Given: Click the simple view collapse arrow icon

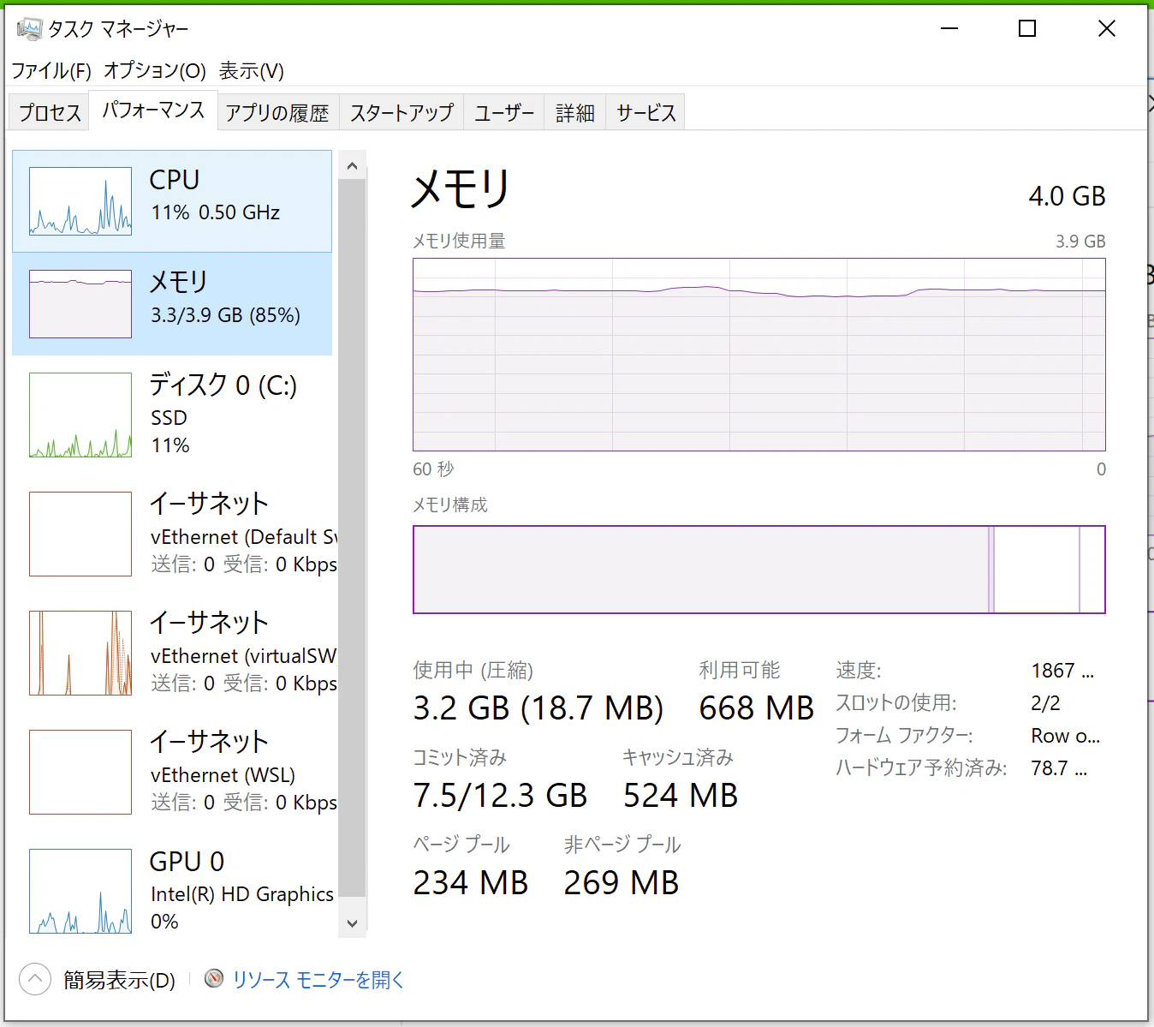Looking at the screenshot, I should pos(35,979).
